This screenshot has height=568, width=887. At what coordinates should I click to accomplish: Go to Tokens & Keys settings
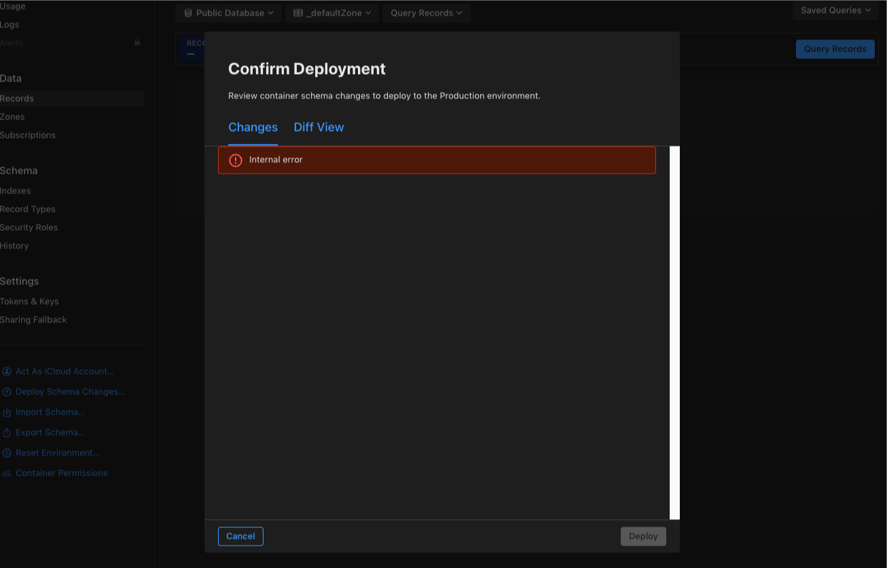tap(29, 301)
